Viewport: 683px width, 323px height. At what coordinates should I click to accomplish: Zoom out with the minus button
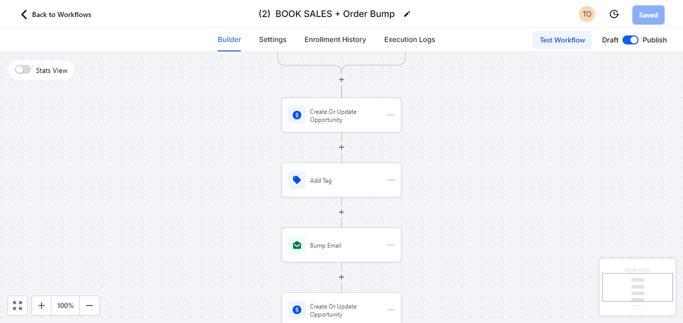89,306
